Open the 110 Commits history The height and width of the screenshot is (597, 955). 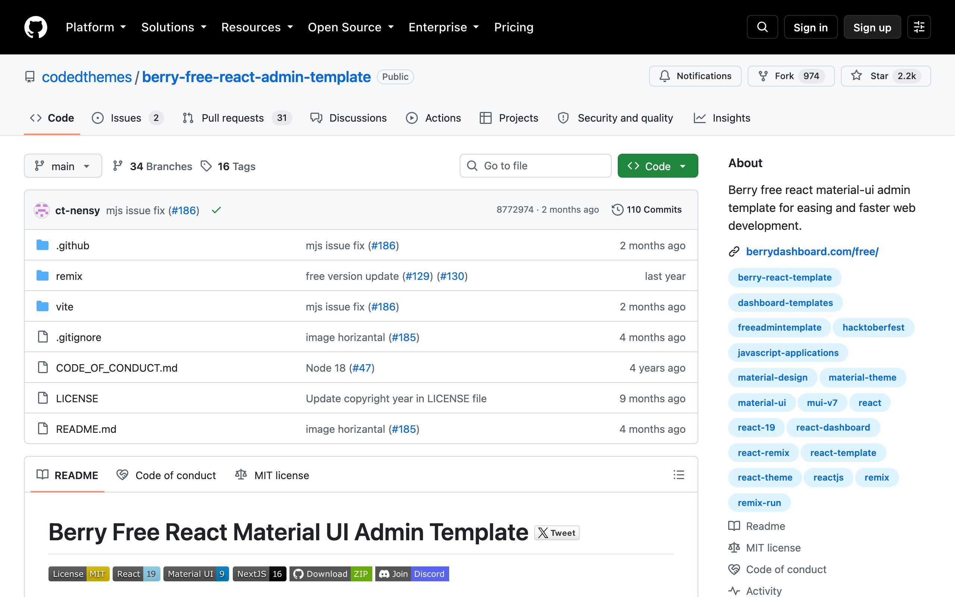646,210
